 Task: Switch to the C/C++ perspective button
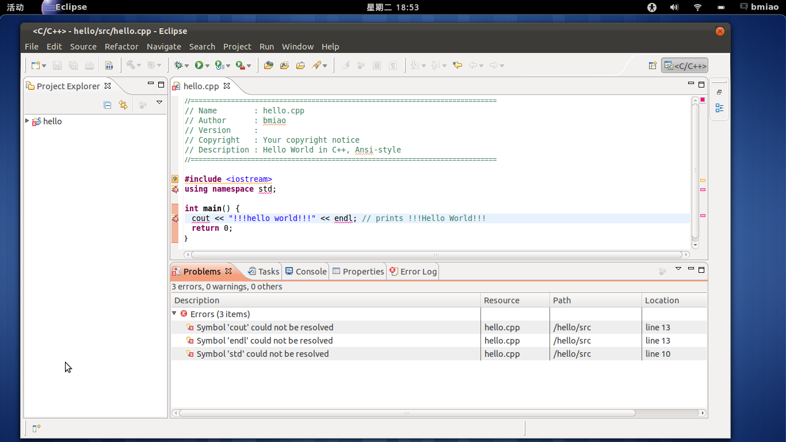coord(685,66)
